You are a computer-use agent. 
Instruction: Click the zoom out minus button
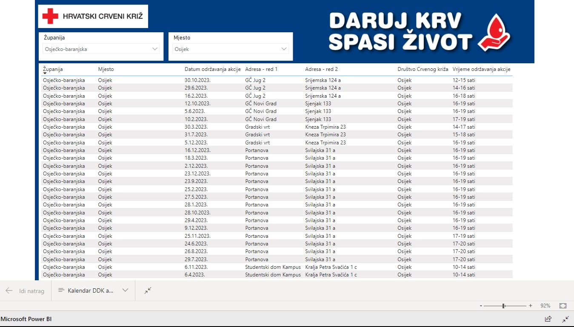point(481,306)
